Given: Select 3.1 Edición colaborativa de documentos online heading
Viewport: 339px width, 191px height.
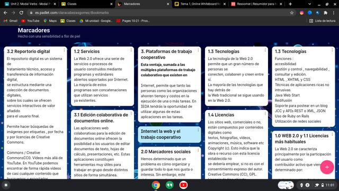Looking at the screenshot, I should tap(101, 118).
